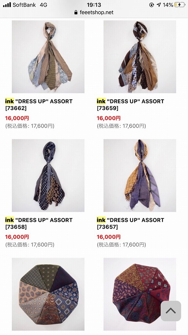
Task: Open link ink "DRESS UP" ASSORT [73658]
Action: point(39,223)
